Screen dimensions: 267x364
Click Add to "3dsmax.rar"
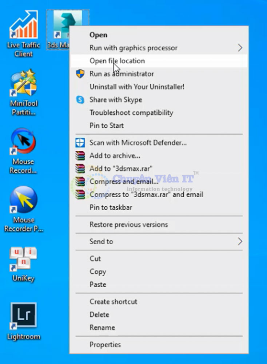click(121, 169)
